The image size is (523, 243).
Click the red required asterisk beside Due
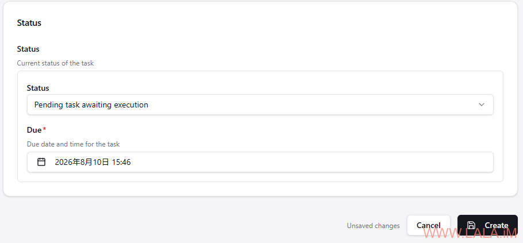44,129
